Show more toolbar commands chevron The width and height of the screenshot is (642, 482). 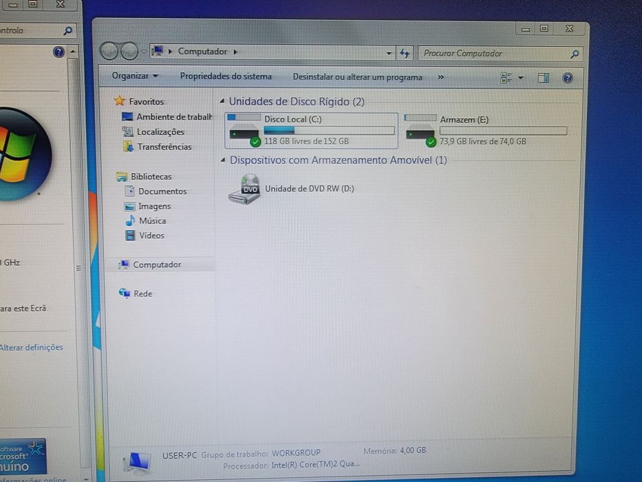click(x=440, y=77)
